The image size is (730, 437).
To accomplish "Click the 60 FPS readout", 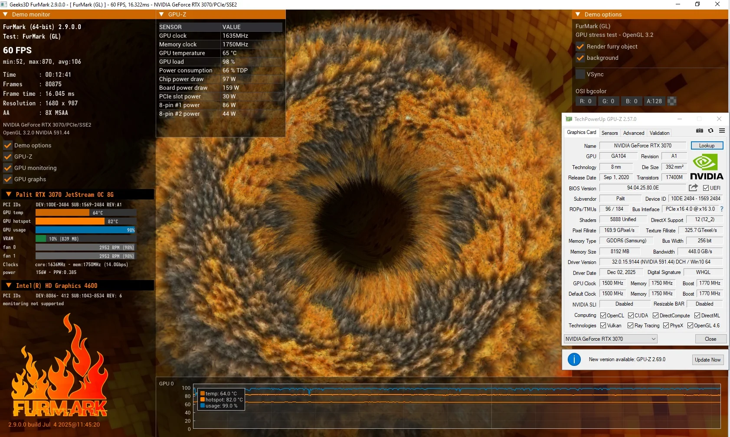I will pos(17,50).
